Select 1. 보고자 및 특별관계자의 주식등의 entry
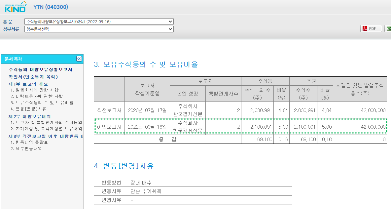This screenshot has height=209, width=391. point(46,122)
